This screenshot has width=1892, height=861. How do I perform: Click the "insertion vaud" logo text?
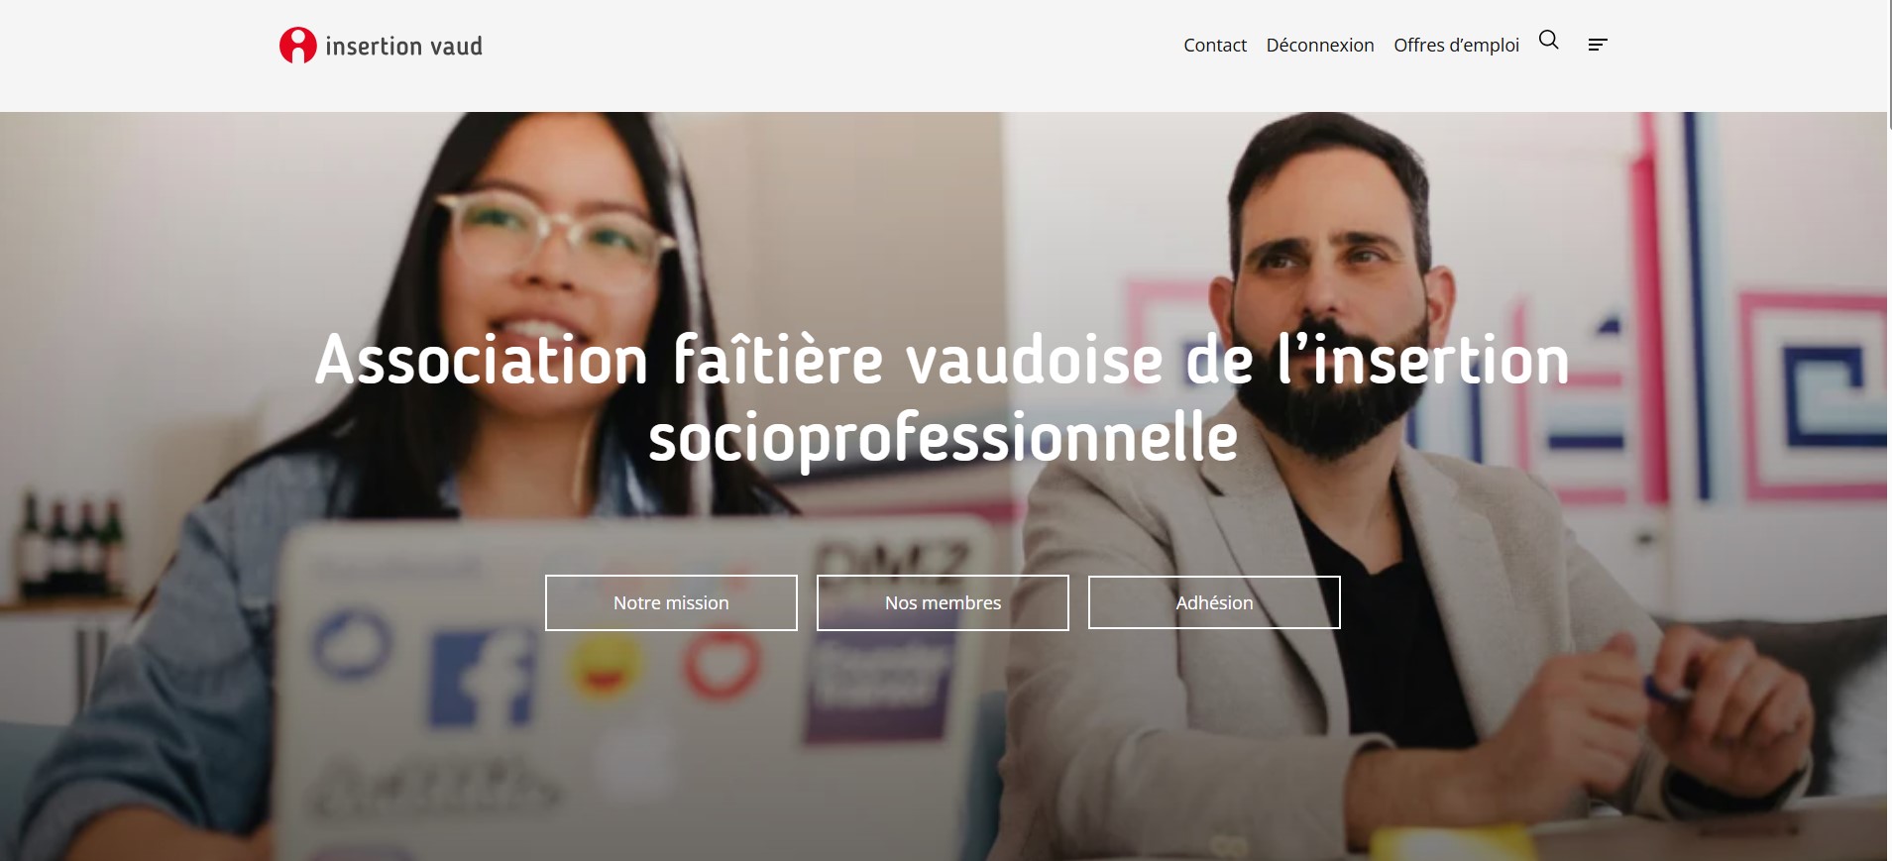pyautogui.click(x=403, y=47)
